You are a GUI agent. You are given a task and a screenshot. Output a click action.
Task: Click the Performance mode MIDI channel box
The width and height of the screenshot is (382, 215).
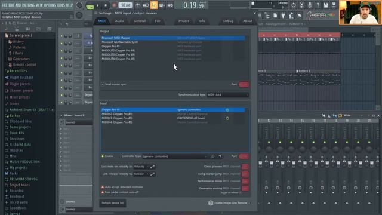click(x=245, y=181)
